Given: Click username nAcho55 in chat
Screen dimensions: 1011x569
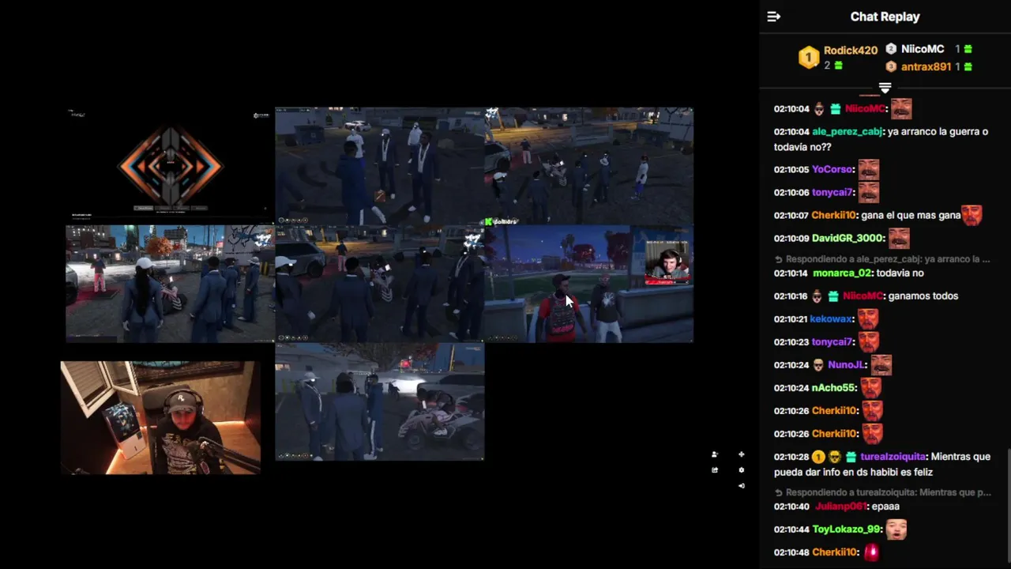Looking at the screenshot, I should tap(832, 388).
